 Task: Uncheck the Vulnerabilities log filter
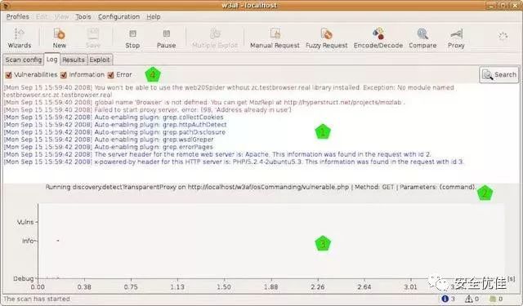(9, 75)
